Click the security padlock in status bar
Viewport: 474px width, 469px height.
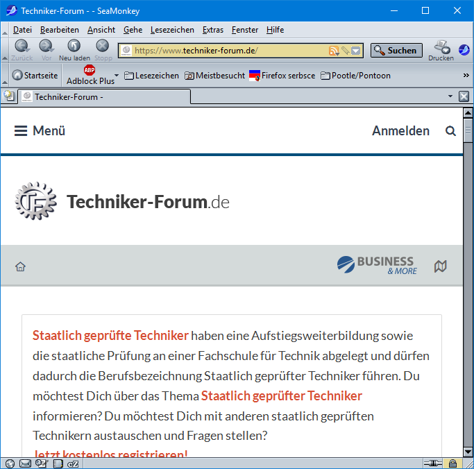(x=452, y=463)
